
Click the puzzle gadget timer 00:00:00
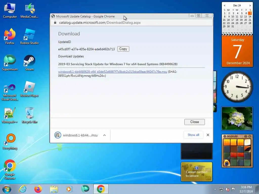tap(232, 136)
